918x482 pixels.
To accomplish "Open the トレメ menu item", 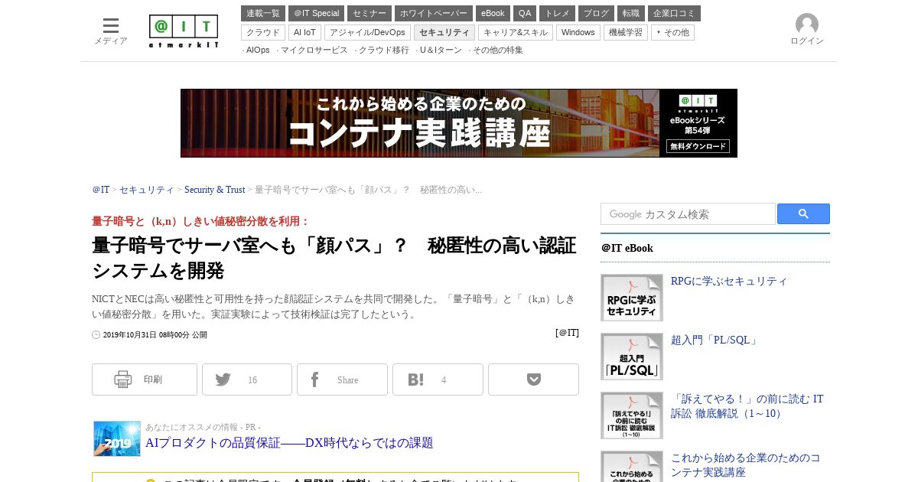I will (x=557, y=13).
